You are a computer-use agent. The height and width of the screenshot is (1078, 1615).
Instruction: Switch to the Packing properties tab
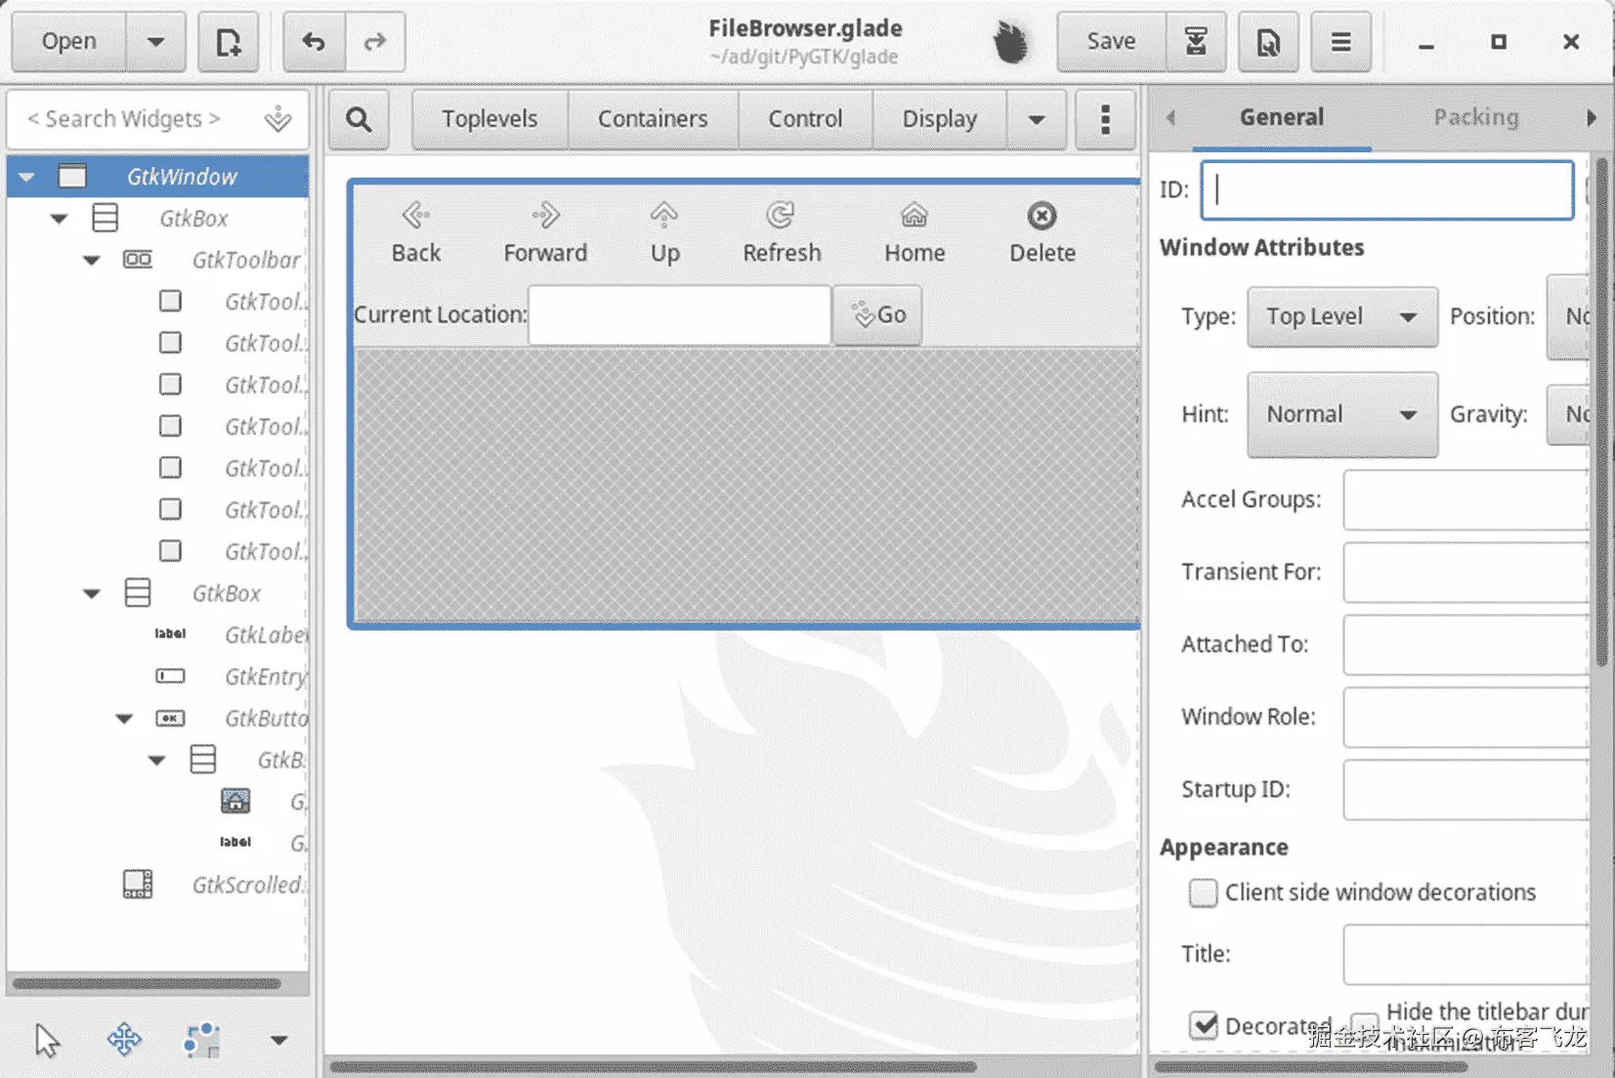[x=1475, y=117]
